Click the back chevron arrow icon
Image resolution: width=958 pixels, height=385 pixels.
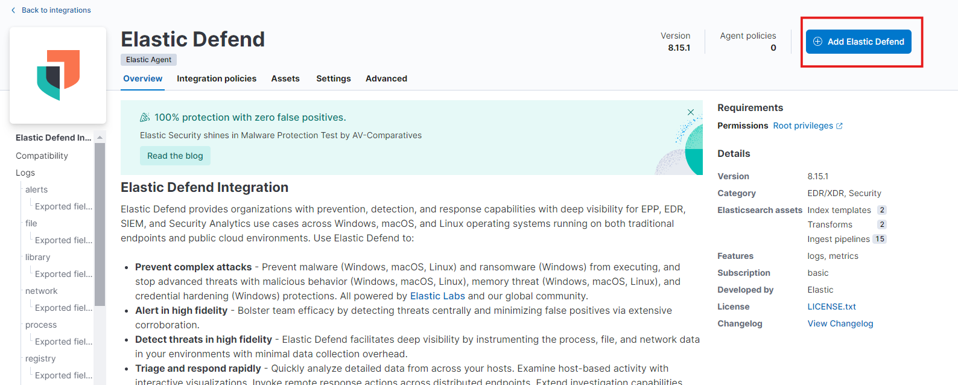[x=13, y=10]
